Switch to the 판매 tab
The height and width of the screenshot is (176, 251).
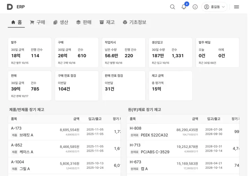(x=84, y=22)
